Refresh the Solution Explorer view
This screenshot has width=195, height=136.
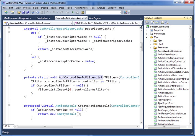(x=157, y=22)
